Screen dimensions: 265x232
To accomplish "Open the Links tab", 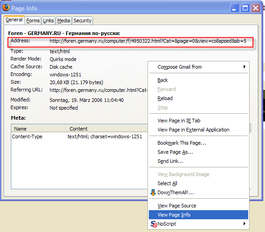I will (x=49, y=20).
